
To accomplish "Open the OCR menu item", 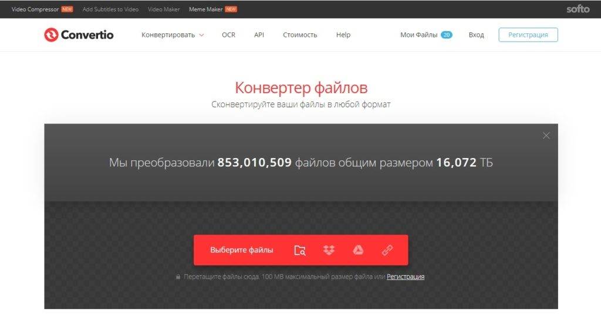I will pyautogui.click(x=228, y=35).
